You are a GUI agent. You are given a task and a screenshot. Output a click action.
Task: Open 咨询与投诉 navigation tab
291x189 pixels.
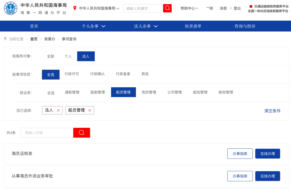tap(245, 26)
